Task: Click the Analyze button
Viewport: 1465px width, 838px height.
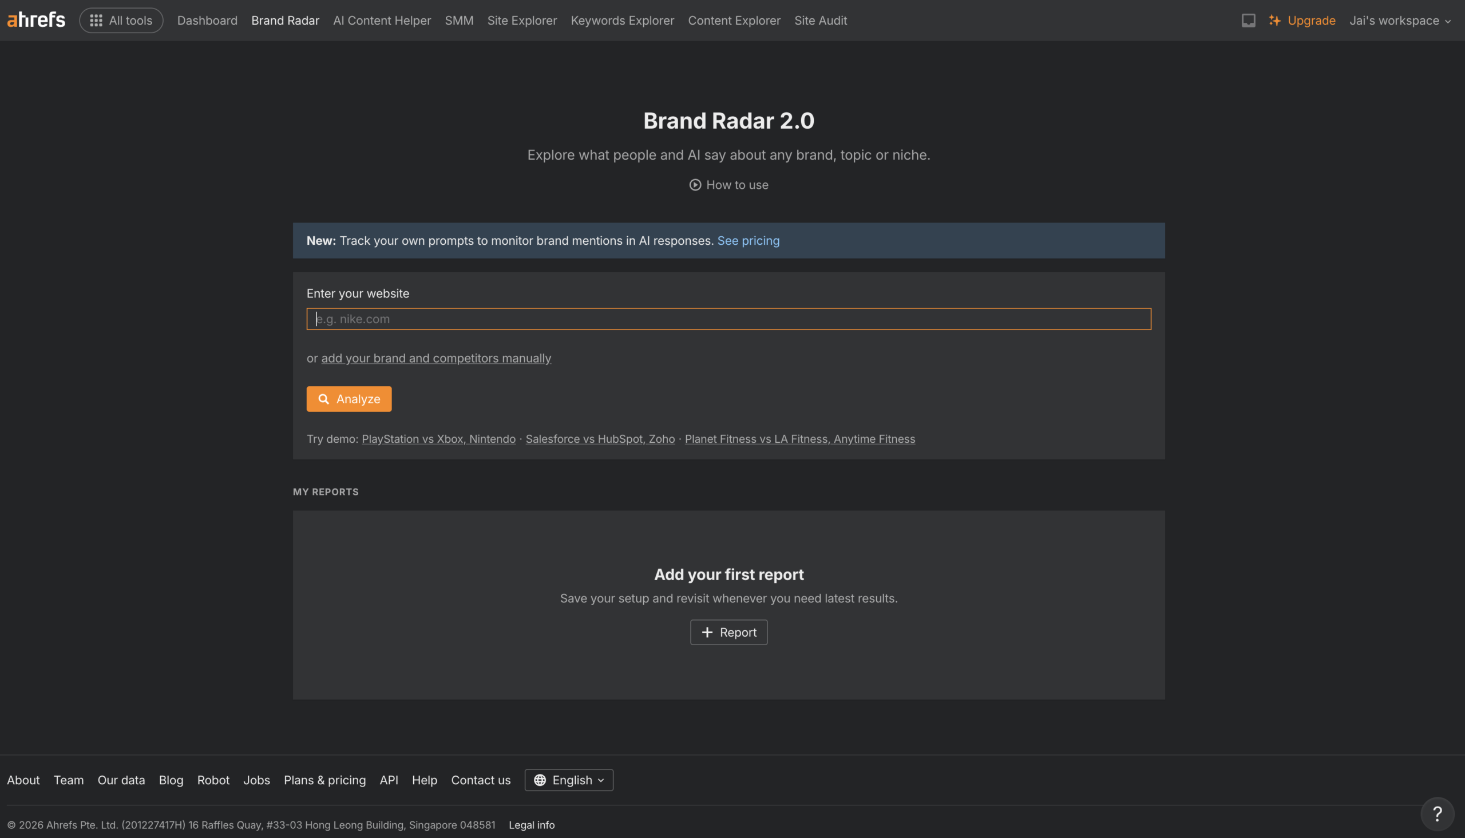Action: (x=350, y=399)
